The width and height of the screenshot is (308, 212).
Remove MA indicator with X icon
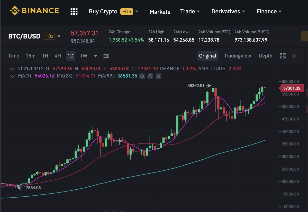tap(159, 76)
